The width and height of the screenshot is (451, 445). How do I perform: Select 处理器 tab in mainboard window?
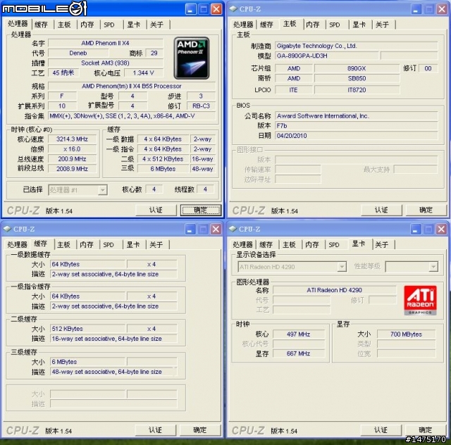(243, 25)
